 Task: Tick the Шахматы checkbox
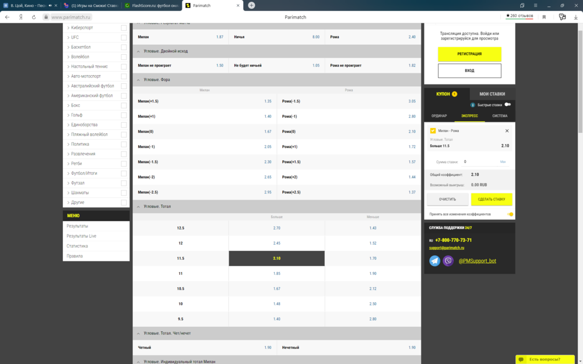124,193
